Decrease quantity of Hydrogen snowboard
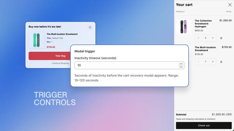 (198, 38)
